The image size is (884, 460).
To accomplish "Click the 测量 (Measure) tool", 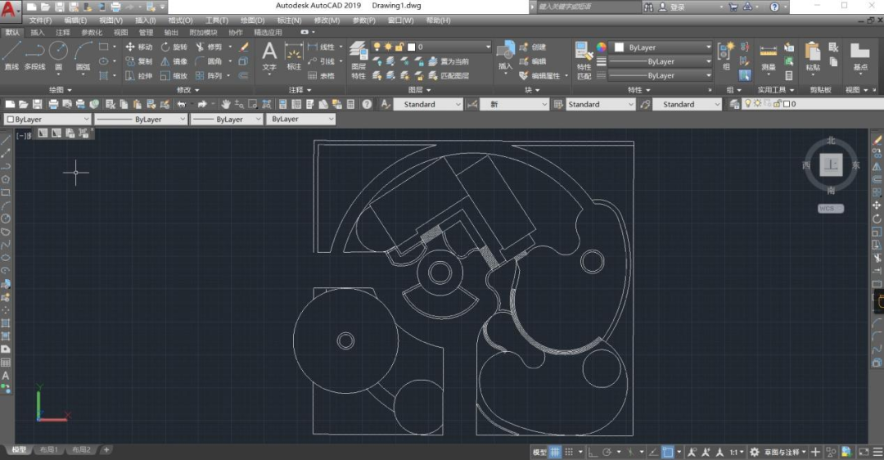I will [x=769, y=56].
